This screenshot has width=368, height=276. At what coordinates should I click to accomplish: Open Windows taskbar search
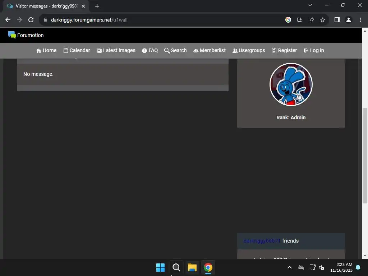pyautogui.click(x=176, y=267)
